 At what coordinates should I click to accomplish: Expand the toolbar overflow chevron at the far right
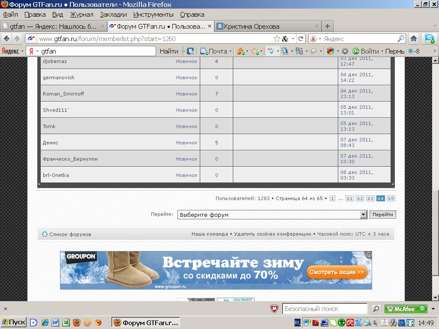click(x=435, y=51)
